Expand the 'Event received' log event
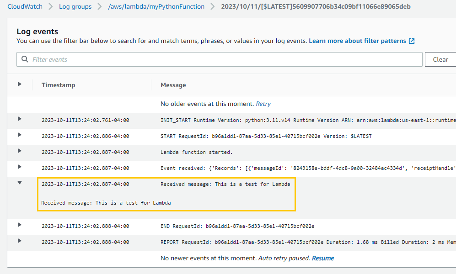The image size is (456, 274). coord(19,168)
